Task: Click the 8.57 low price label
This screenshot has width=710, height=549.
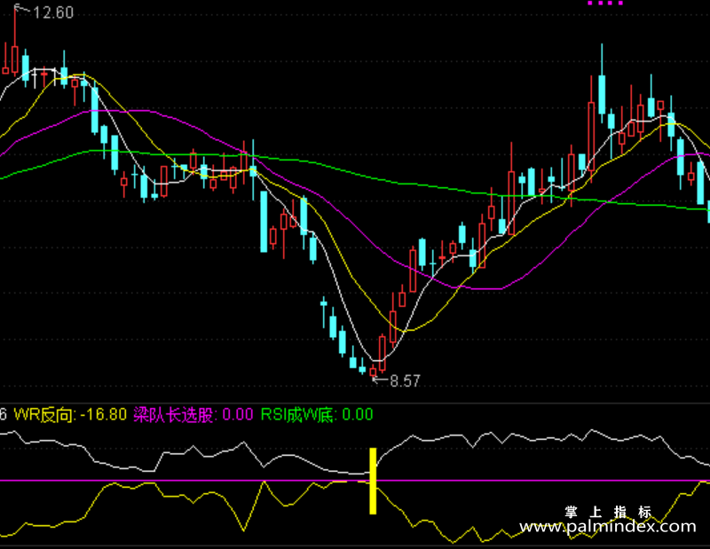Action: point(406,381)
